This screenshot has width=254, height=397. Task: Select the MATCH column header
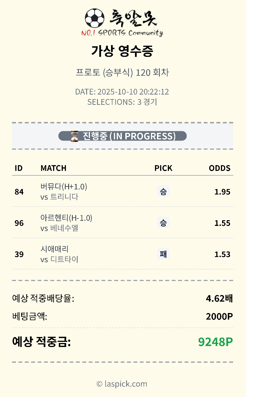[x=53, y=168]
